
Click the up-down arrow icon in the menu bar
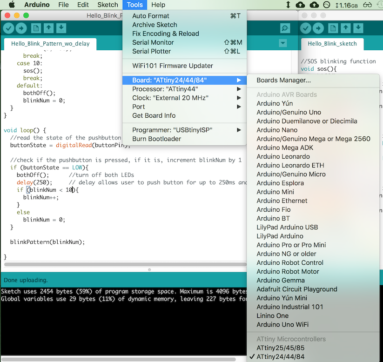pyautogui.click(x=288, y=5)
